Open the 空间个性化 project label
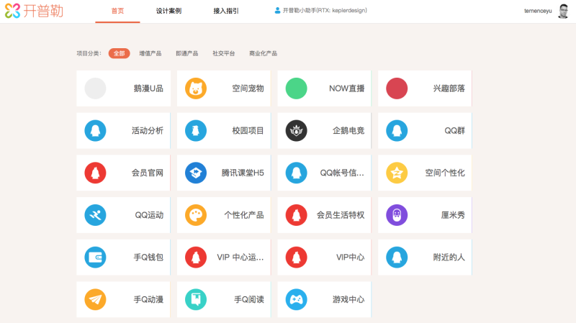This screenshot has height=323, width=576. pos(445,173)
